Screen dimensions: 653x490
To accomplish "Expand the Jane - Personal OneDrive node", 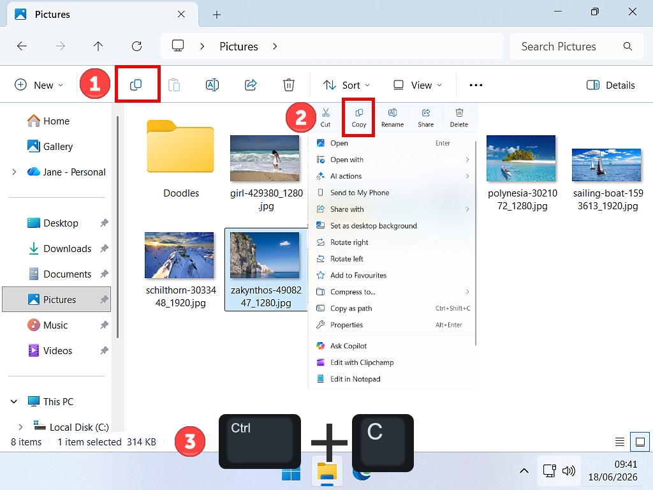I will [x=14, y=172].
